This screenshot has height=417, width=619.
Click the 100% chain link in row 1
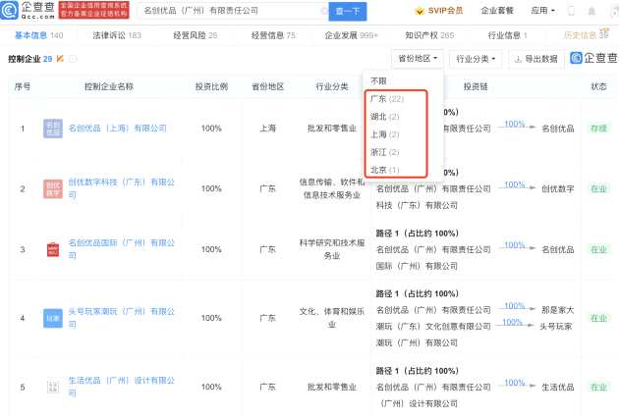click(x=515, y=125)
